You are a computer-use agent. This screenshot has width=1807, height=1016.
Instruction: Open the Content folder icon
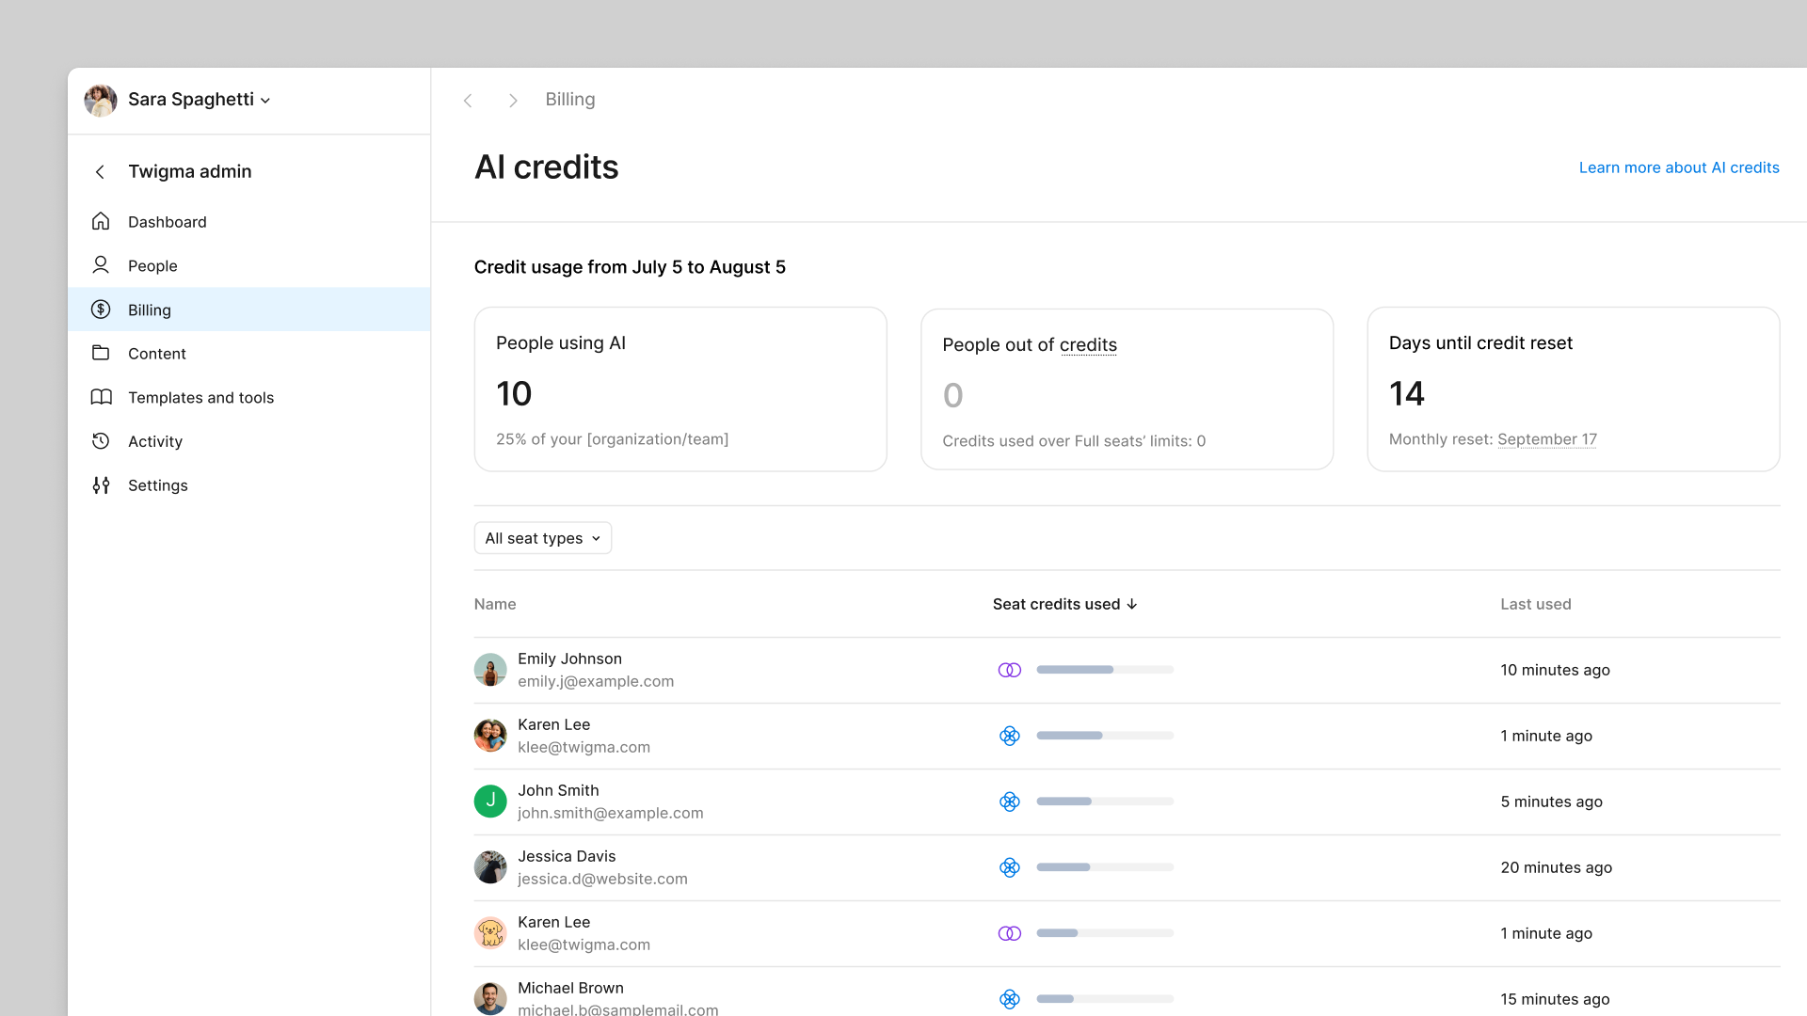[x=101, y=353]
